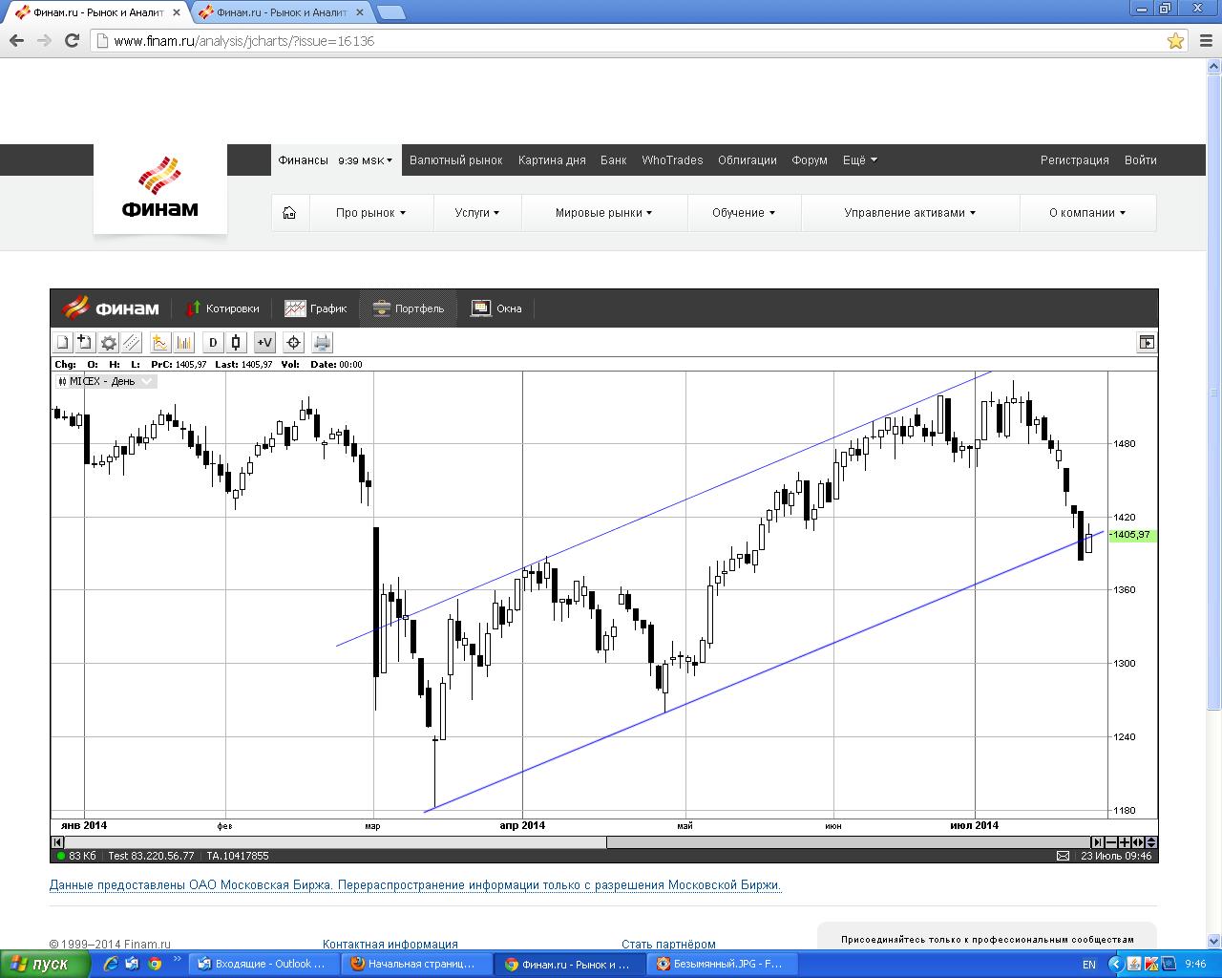Reload the page with refresh icon

point(72,41)
